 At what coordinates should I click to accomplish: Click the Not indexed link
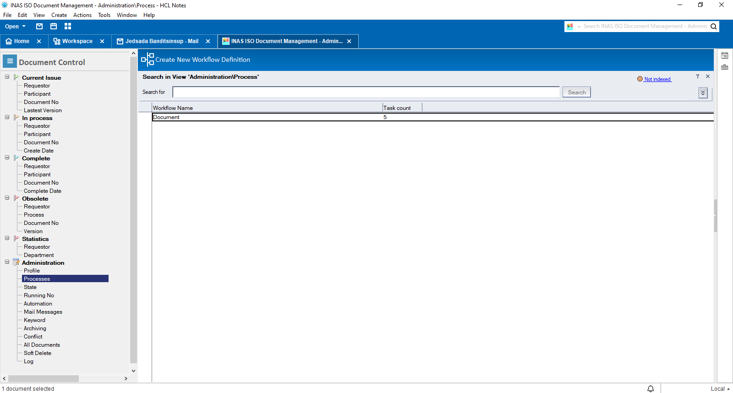click(x=657, y=79)
